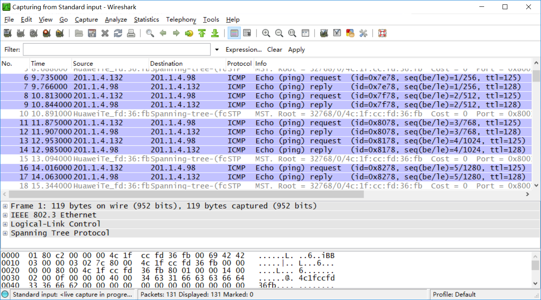The image size is (541, 300).
Task: Open the Edit menu
Action: (x=26, y=20)
